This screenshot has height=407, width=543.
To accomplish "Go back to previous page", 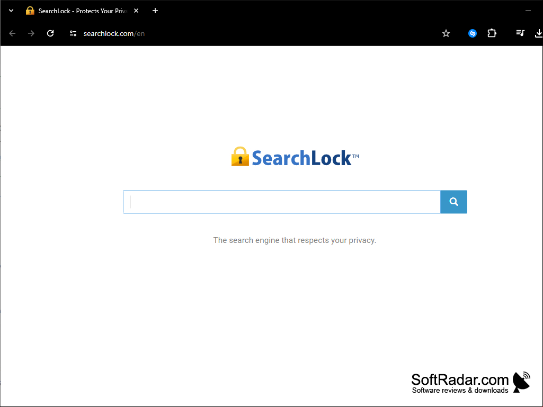I will click(x=13, y=33).
